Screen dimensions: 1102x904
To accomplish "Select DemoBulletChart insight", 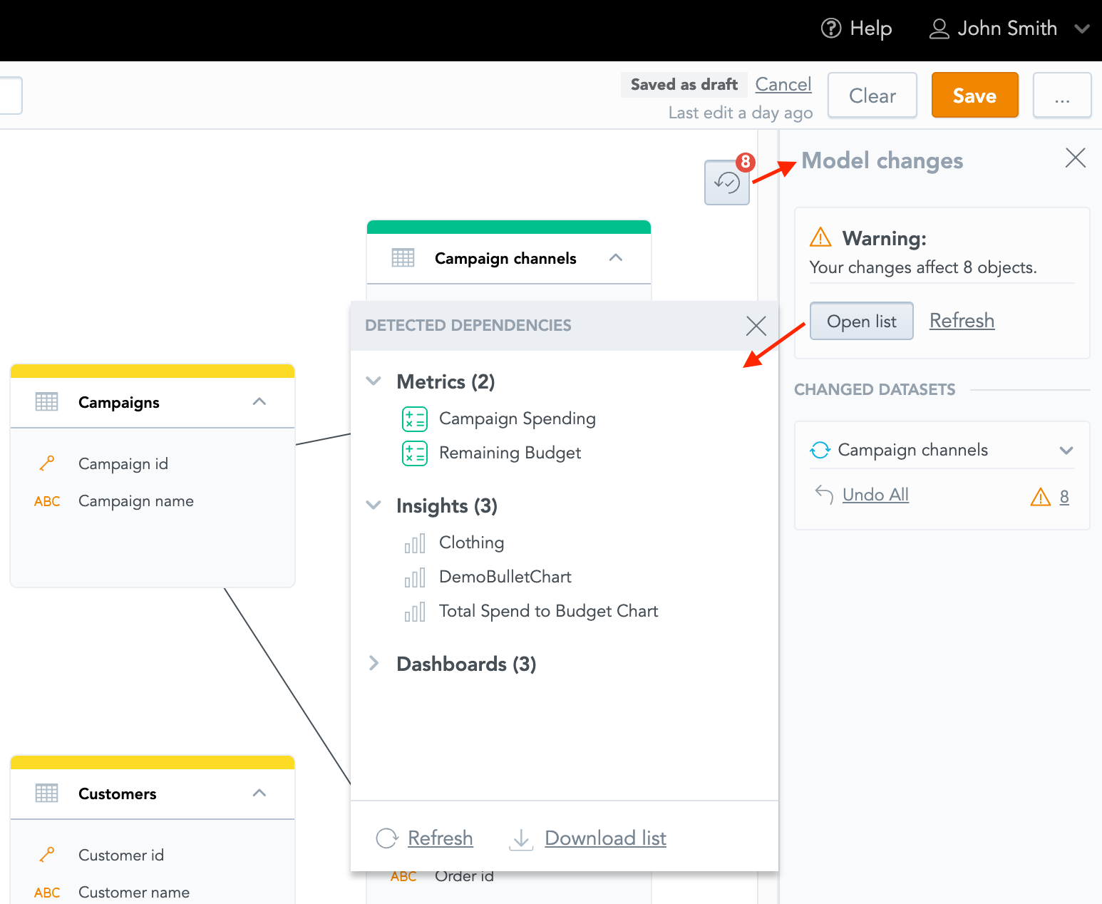I will click(x=505, y=577).
